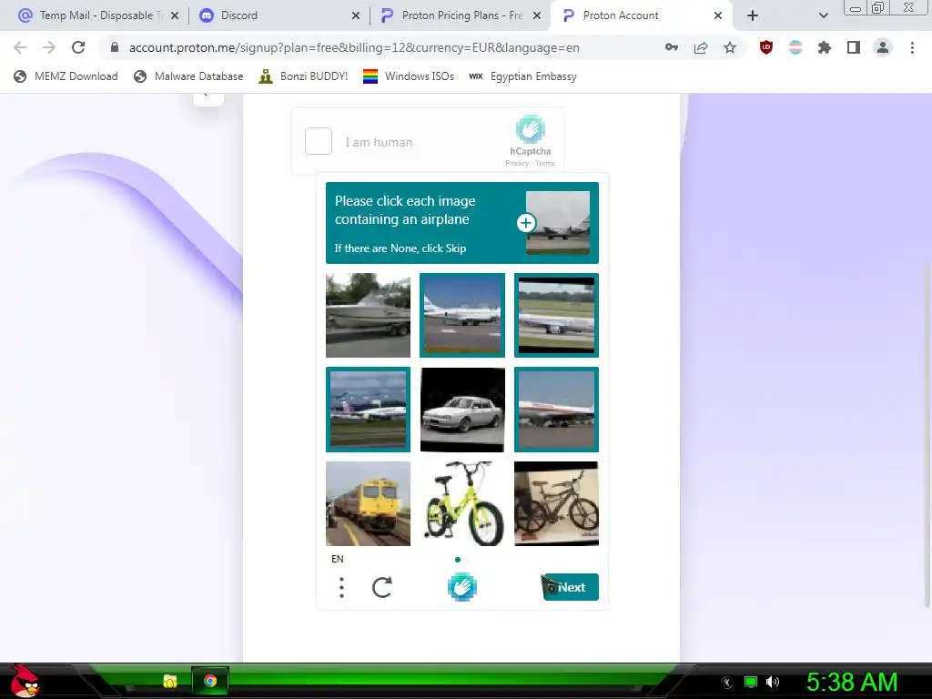Open the Extensions puzzle menu
932x699 pixels.
825,47
